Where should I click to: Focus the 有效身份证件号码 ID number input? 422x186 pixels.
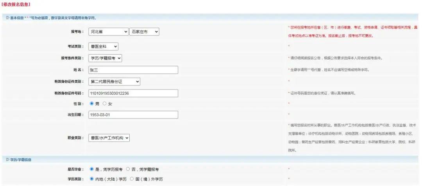[x=133, y=93]
